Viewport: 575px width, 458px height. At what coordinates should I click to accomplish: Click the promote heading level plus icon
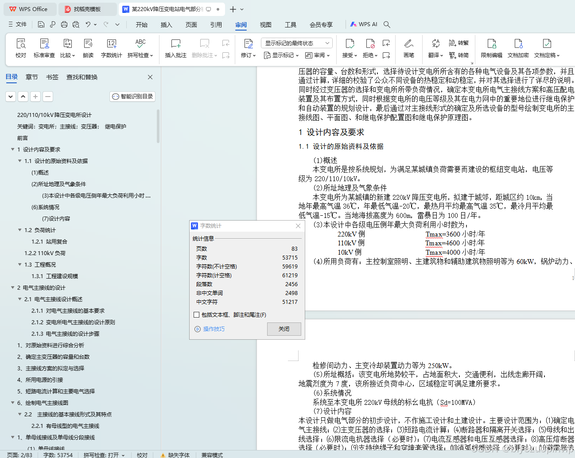coord(35,96)
